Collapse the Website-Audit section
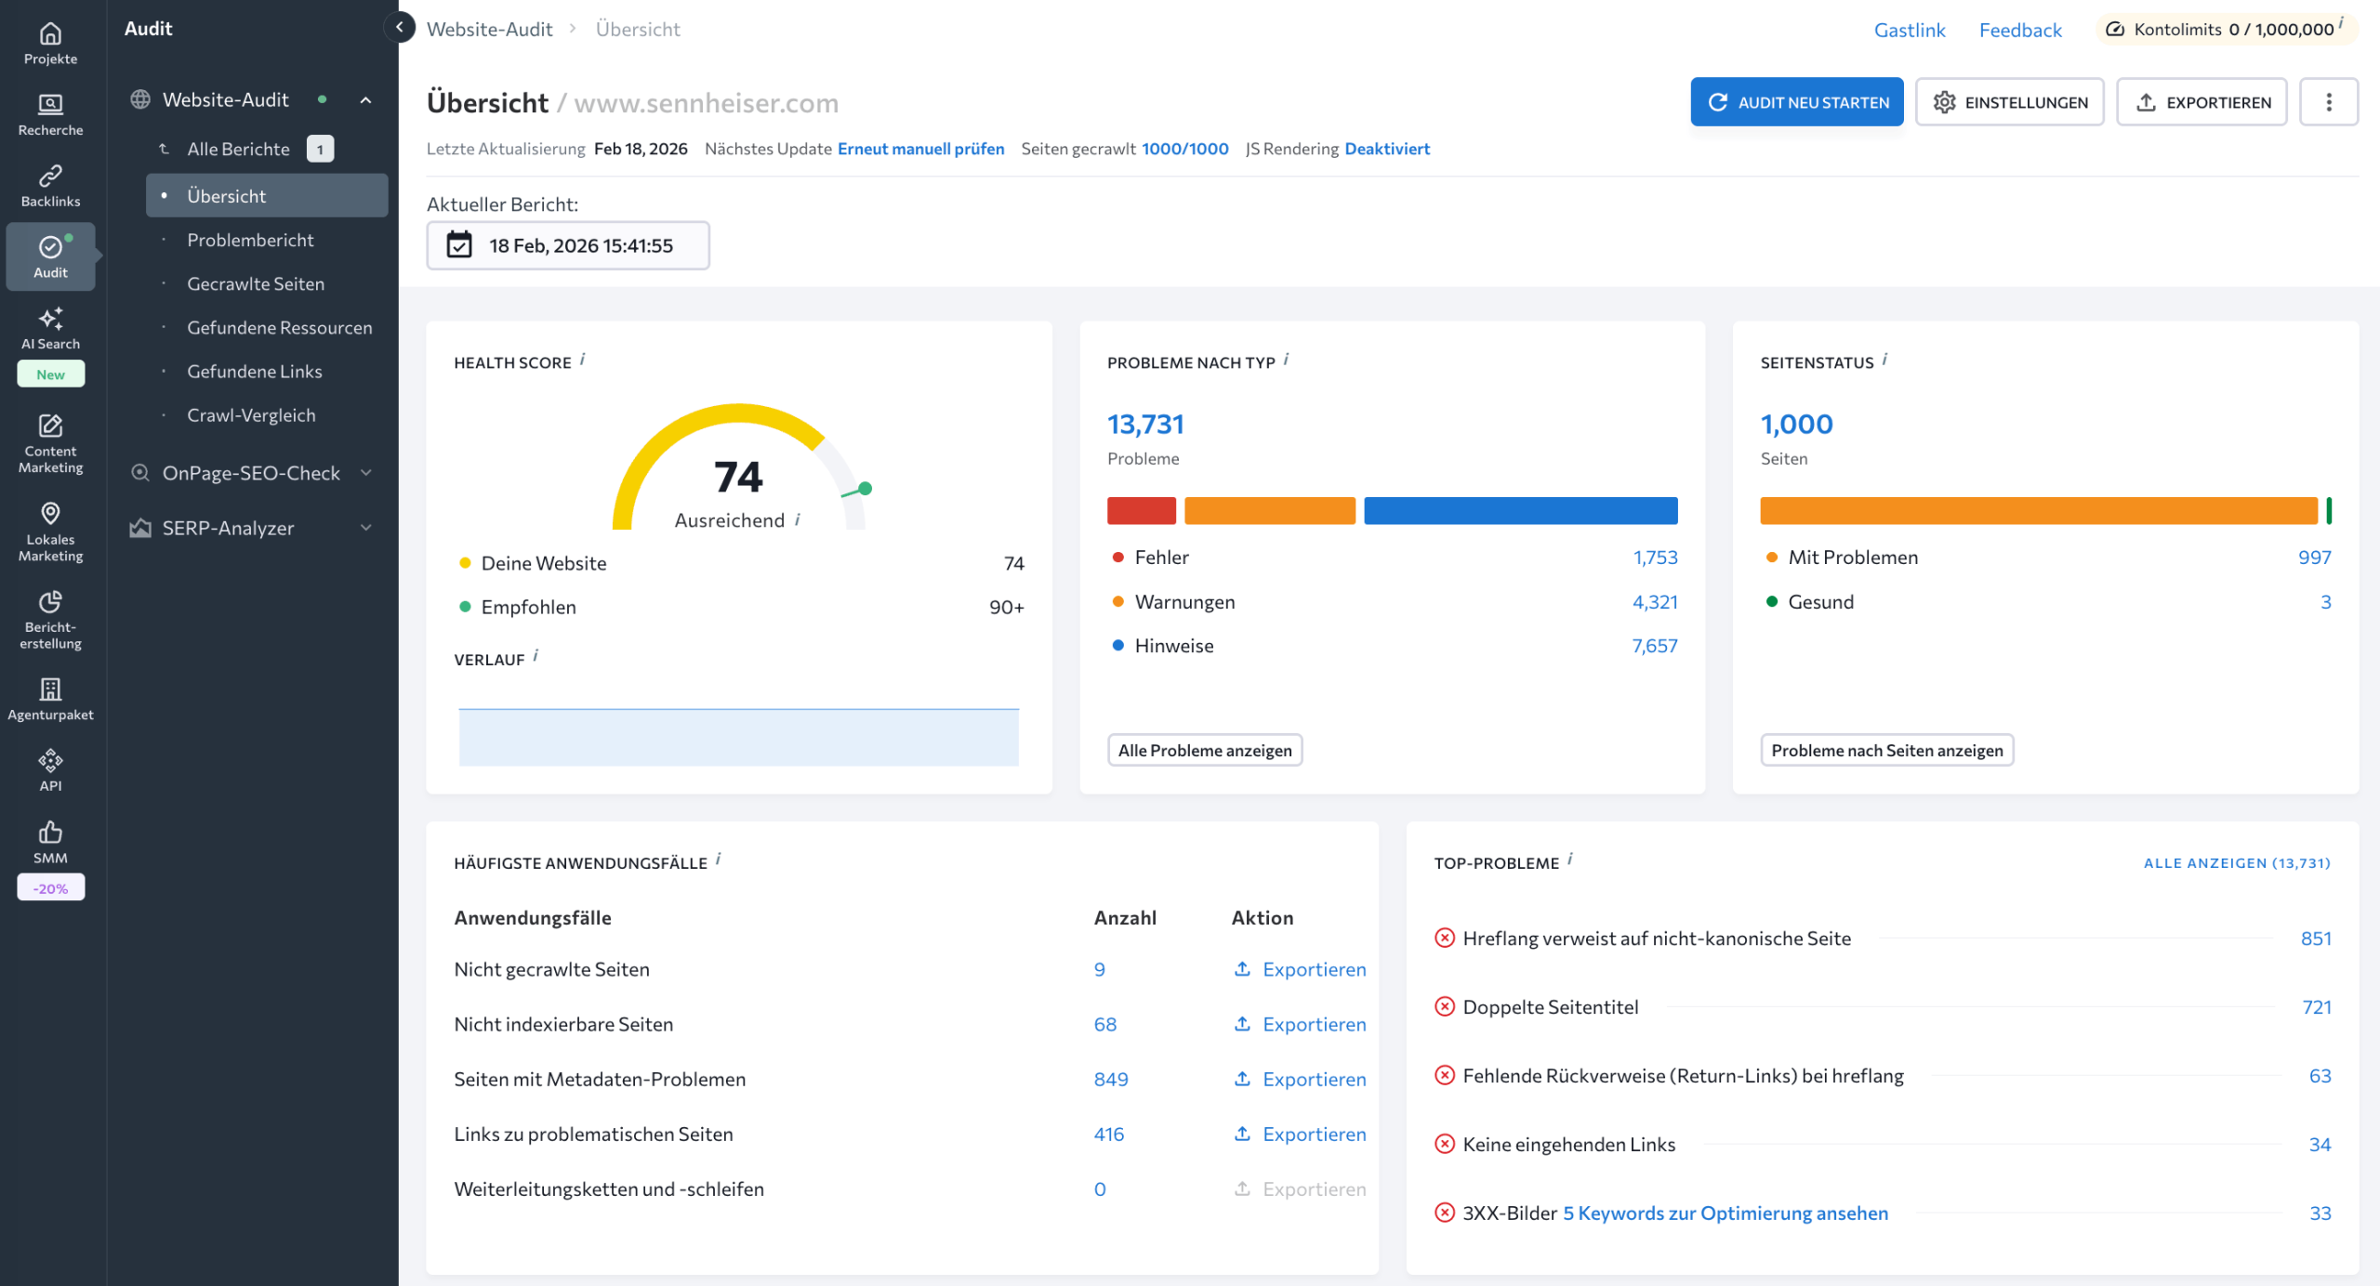This screenshot has width=2380, height=1286. pyautogui.click(x=364, y=99)
